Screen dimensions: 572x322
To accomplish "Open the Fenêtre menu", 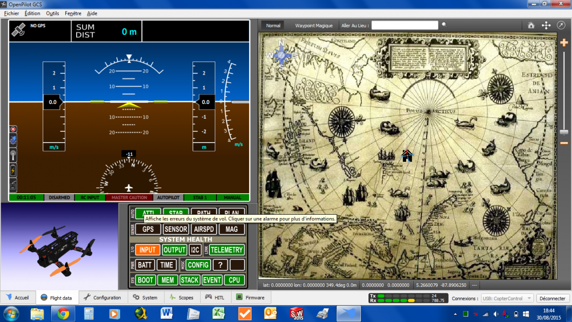I will tap(73, 13).
